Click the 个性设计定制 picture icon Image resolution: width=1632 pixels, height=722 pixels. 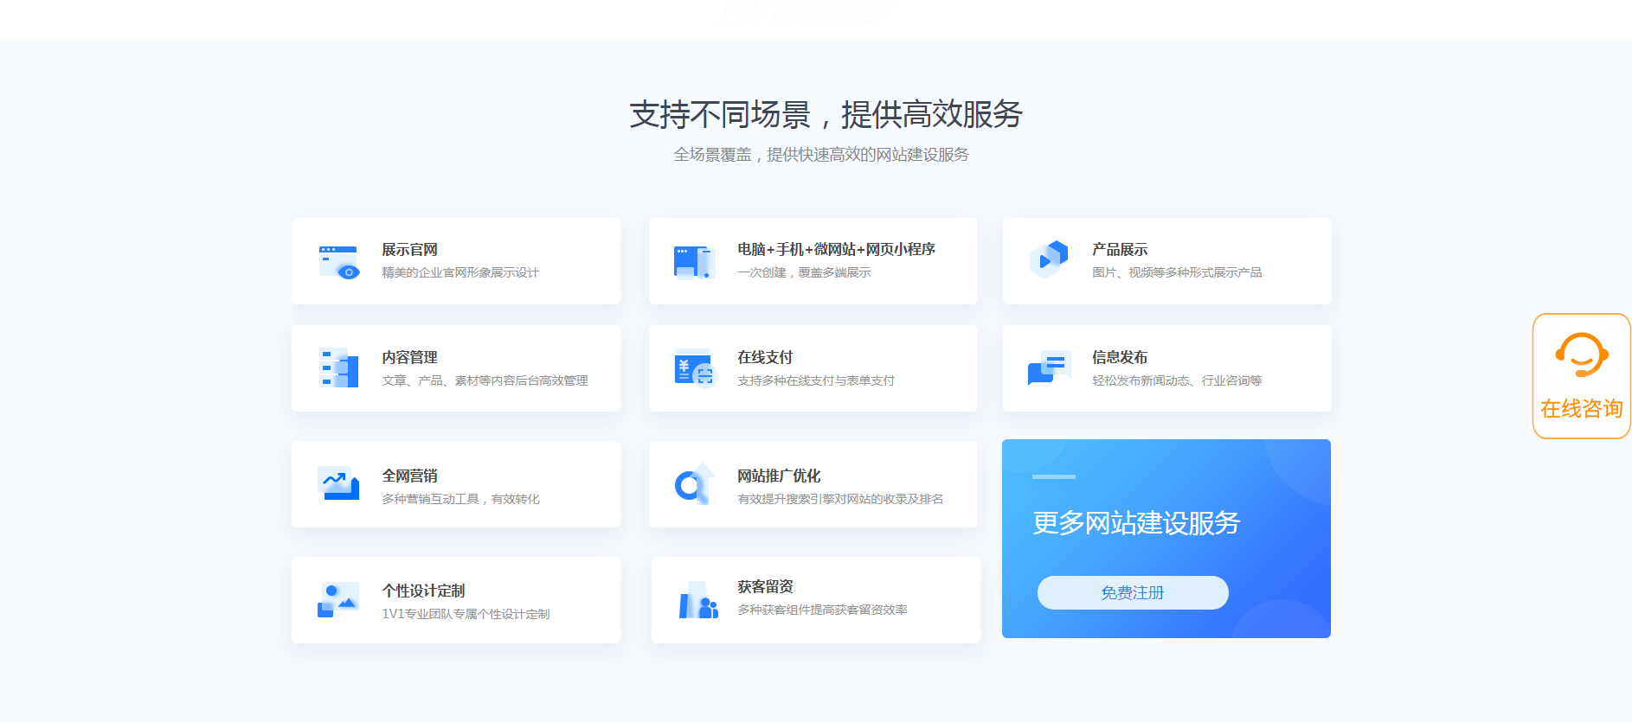click(338, 599)
